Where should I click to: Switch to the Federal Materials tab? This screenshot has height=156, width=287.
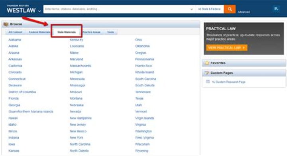[x=39, y=32]
